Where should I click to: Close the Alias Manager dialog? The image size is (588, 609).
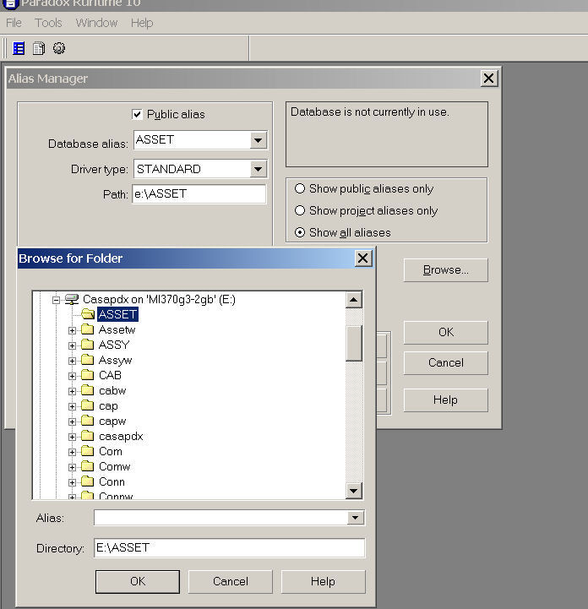tap(489, 78)
